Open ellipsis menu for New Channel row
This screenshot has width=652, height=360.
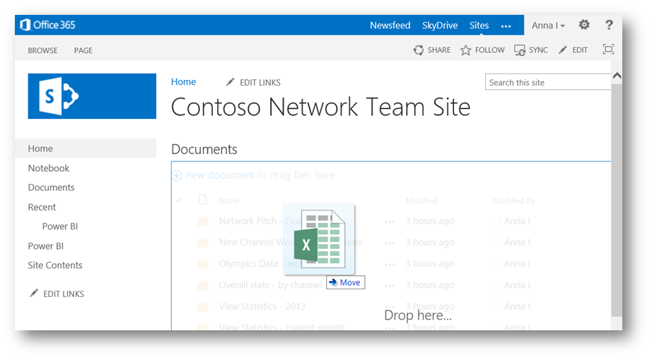390,243
